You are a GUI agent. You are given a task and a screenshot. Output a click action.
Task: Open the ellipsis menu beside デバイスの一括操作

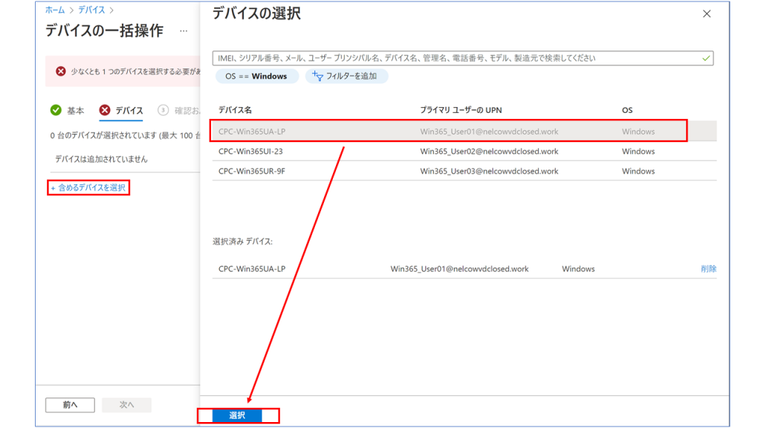[x=184, y=31]
